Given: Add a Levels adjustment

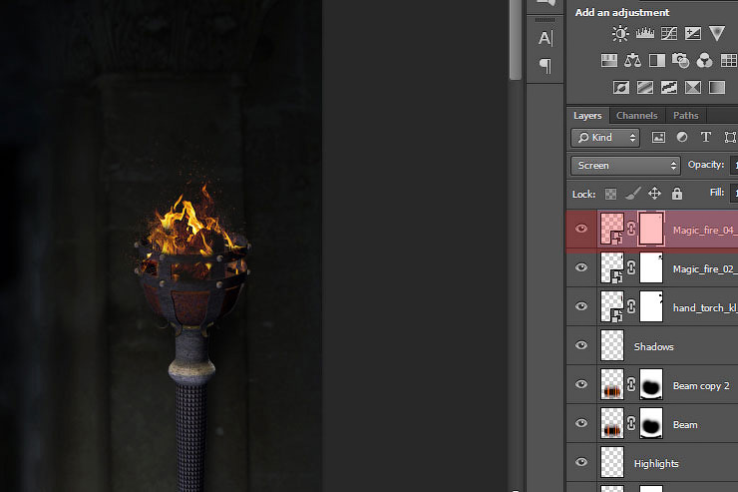Looking at the screenshot, I should pyautogui.click(x=645, y=34).
